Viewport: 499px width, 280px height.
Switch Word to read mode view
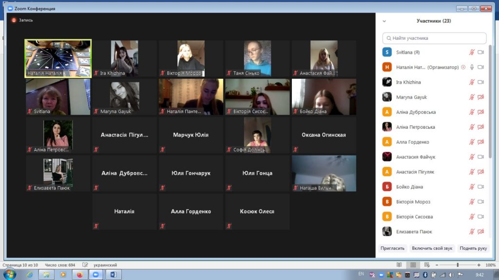[x=399, y=265]
